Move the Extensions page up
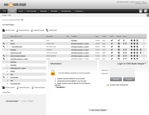This screenshot has height=115, width=149. coord(126,49)
